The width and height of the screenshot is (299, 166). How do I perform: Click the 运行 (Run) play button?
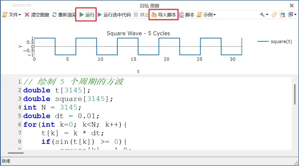(87, 15)
